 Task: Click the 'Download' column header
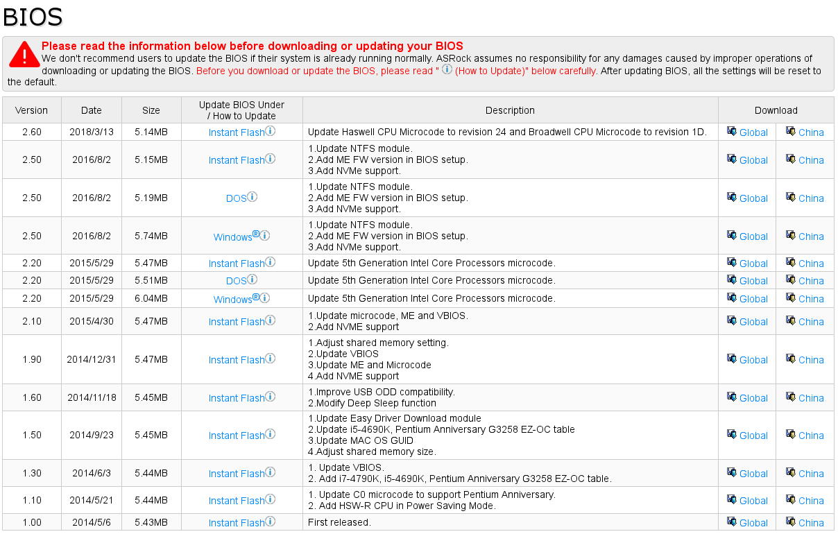point(776,110)
